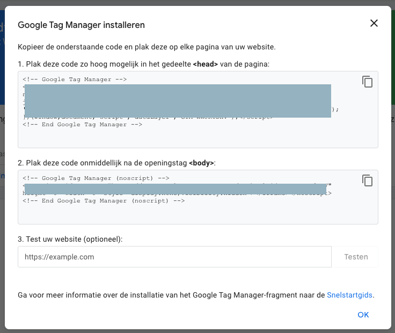Open the Snelstartgids link
This screenshot has height=333, width=395.
349,295
